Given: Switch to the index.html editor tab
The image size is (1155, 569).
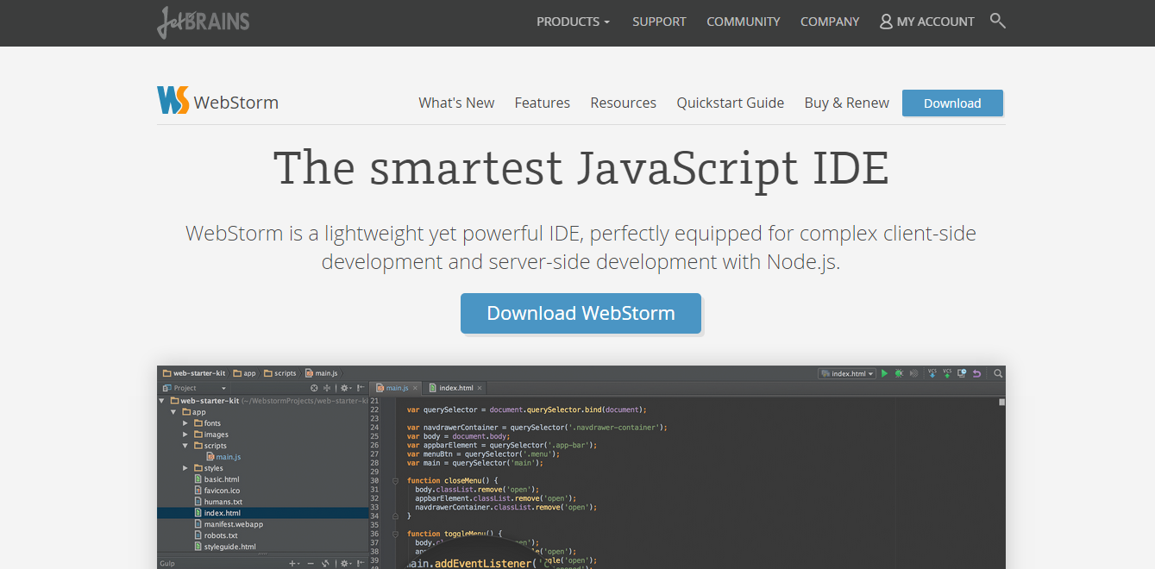Looking at the screenshot, I should [x=456, y=388].
